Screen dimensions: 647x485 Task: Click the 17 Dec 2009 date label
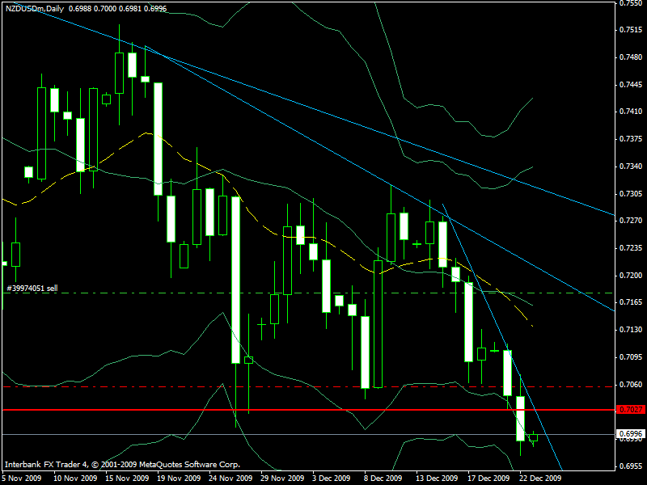pyautogui.click(x=487, y=478)
